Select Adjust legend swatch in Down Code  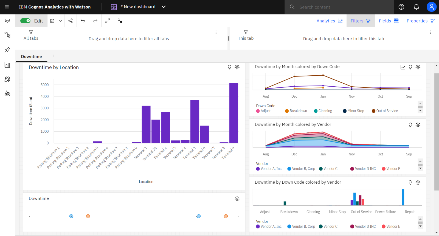click(x=258, y=111)
